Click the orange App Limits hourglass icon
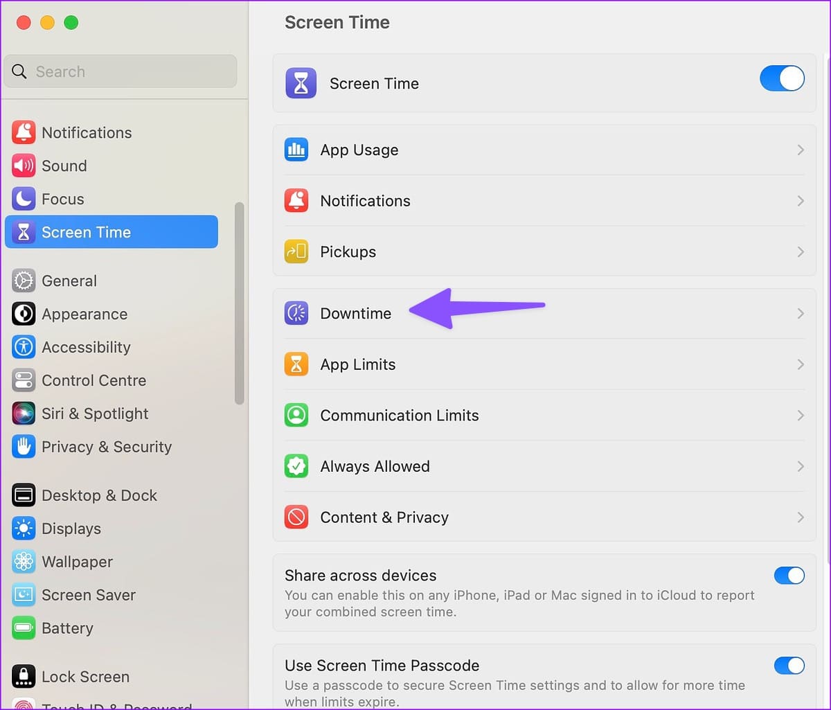The width and height of the screenshot is (831, 710). coord(296,364)
